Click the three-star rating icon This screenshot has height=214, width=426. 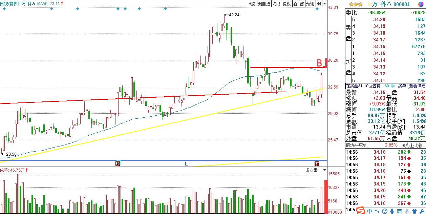tap(356, 4)
